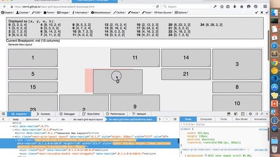Collapse the react-grid-layout div node

13,137
